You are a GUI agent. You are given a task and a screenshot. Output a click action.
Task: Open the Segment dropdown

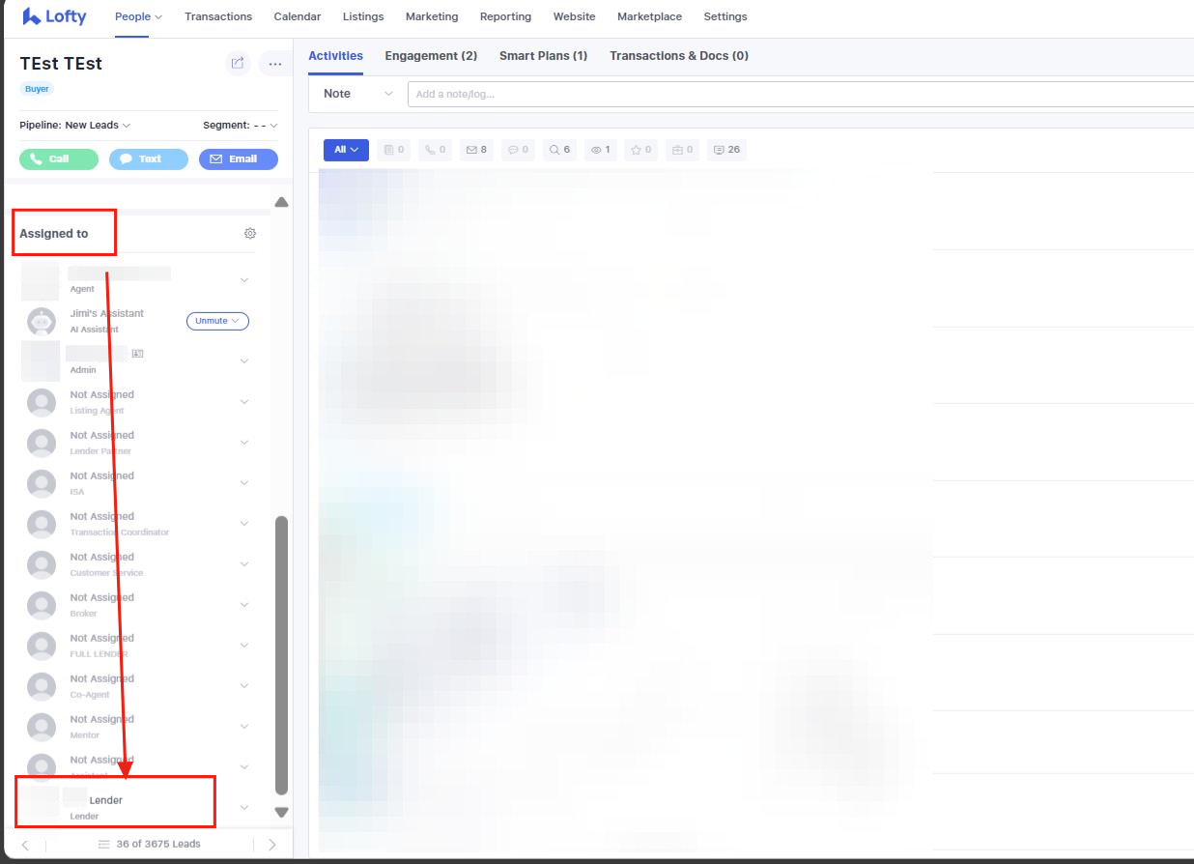(x=241, y=126)
